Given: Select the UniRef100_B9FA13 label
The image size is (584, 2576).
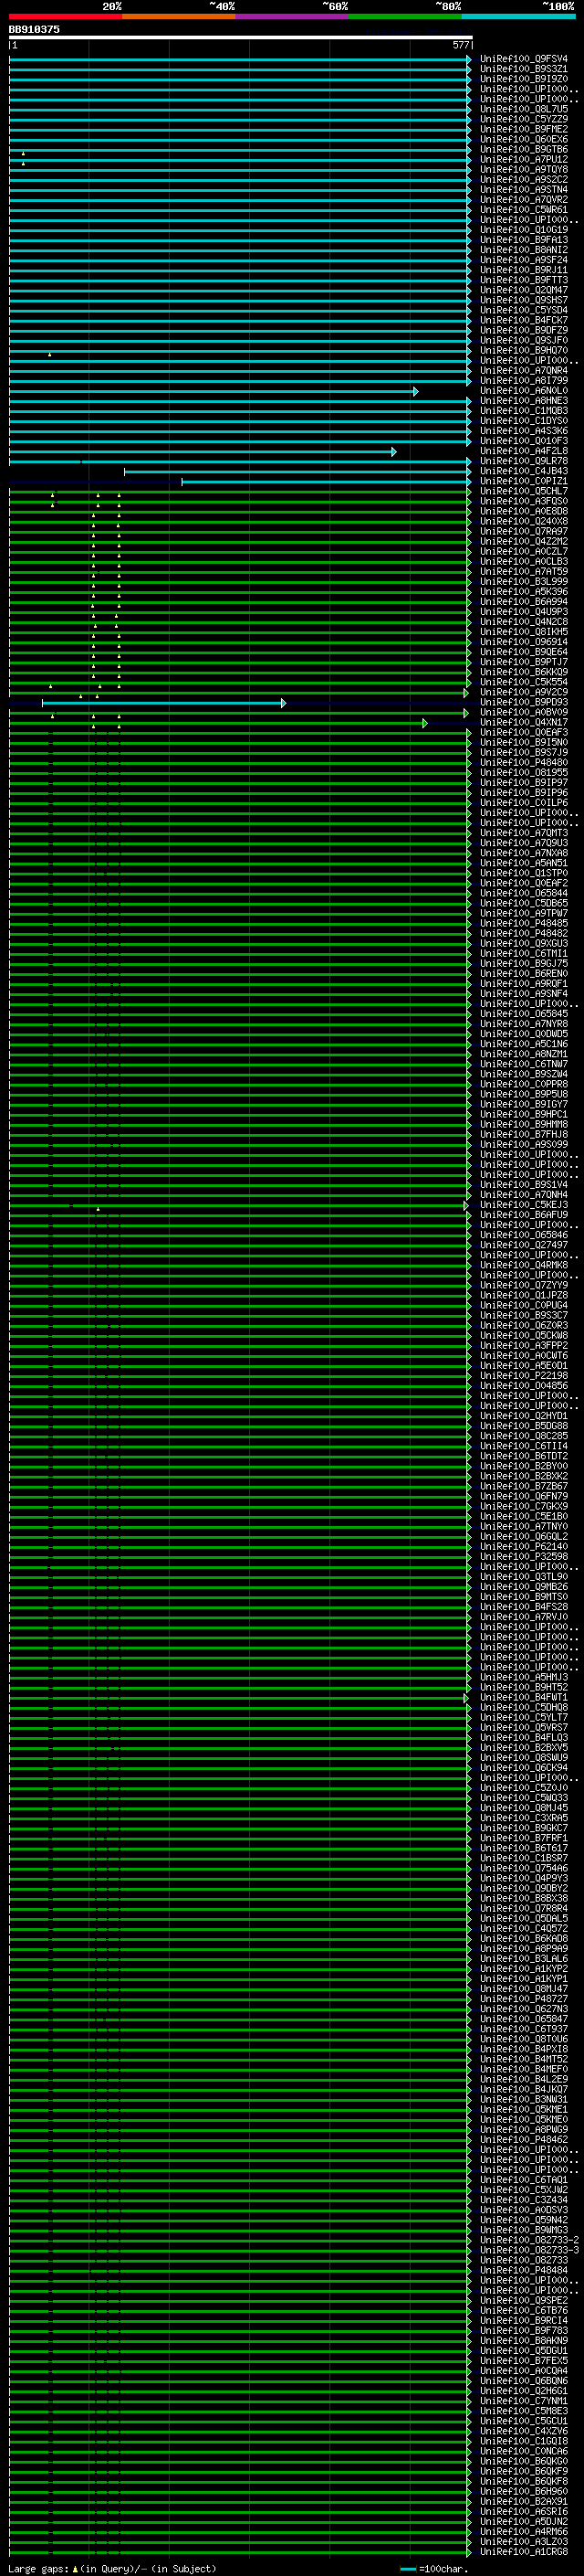Looking at the screenshot, I should (524, 239).
